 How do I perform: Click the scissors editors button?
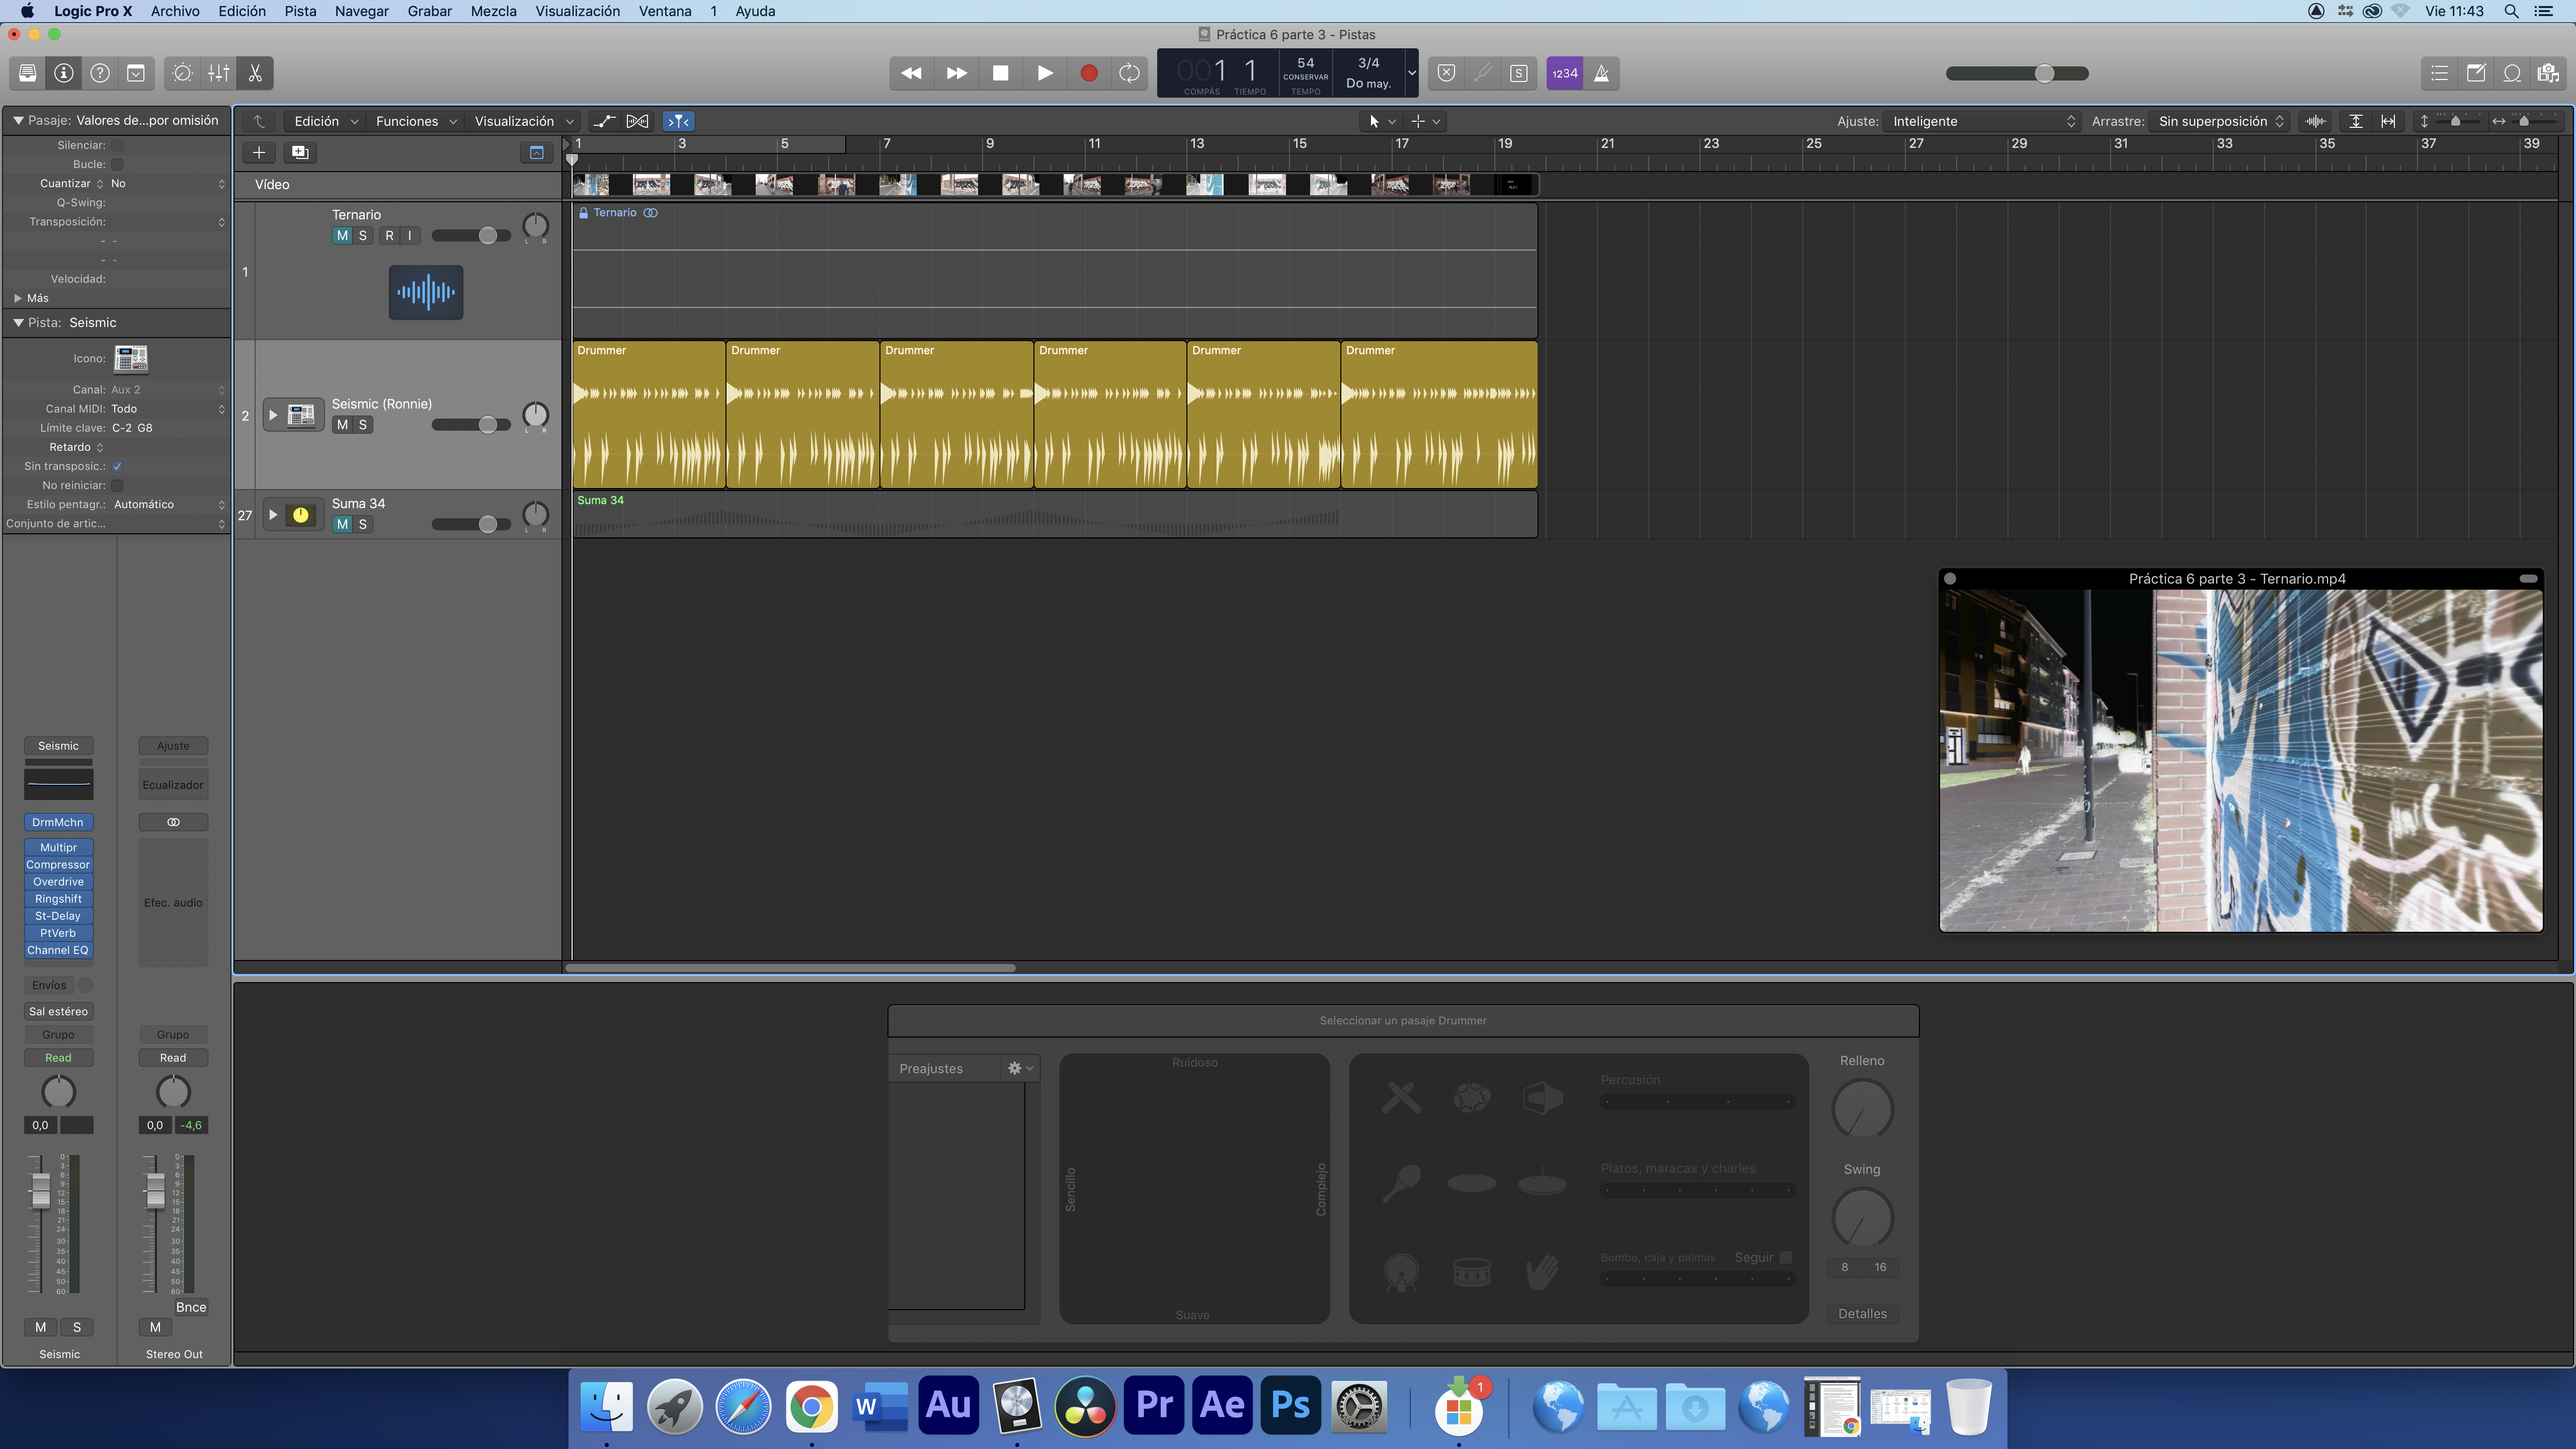(255, 73)
